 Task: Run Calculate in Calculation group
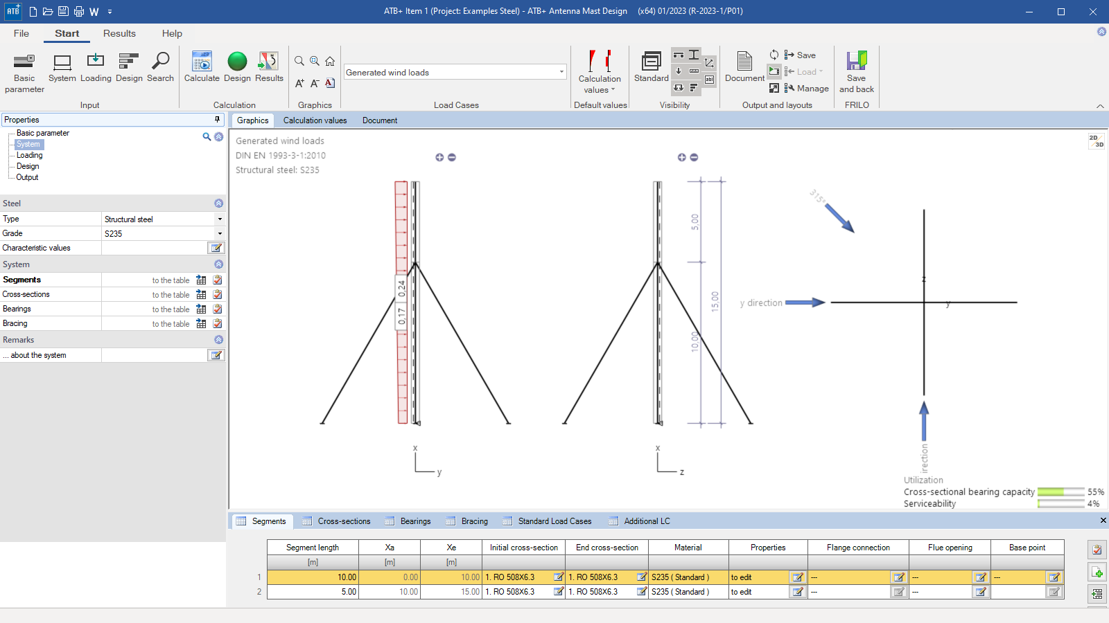pyautogui.click(x=202, y=68)
